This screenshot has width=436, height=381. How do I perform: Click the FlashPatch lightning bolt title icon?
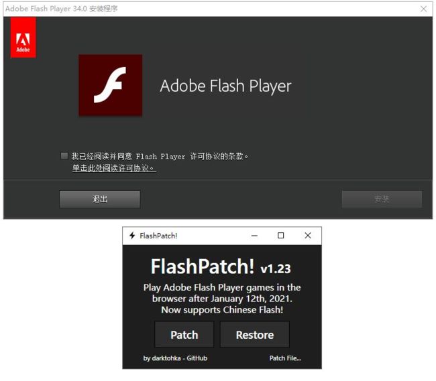(132, 236)
